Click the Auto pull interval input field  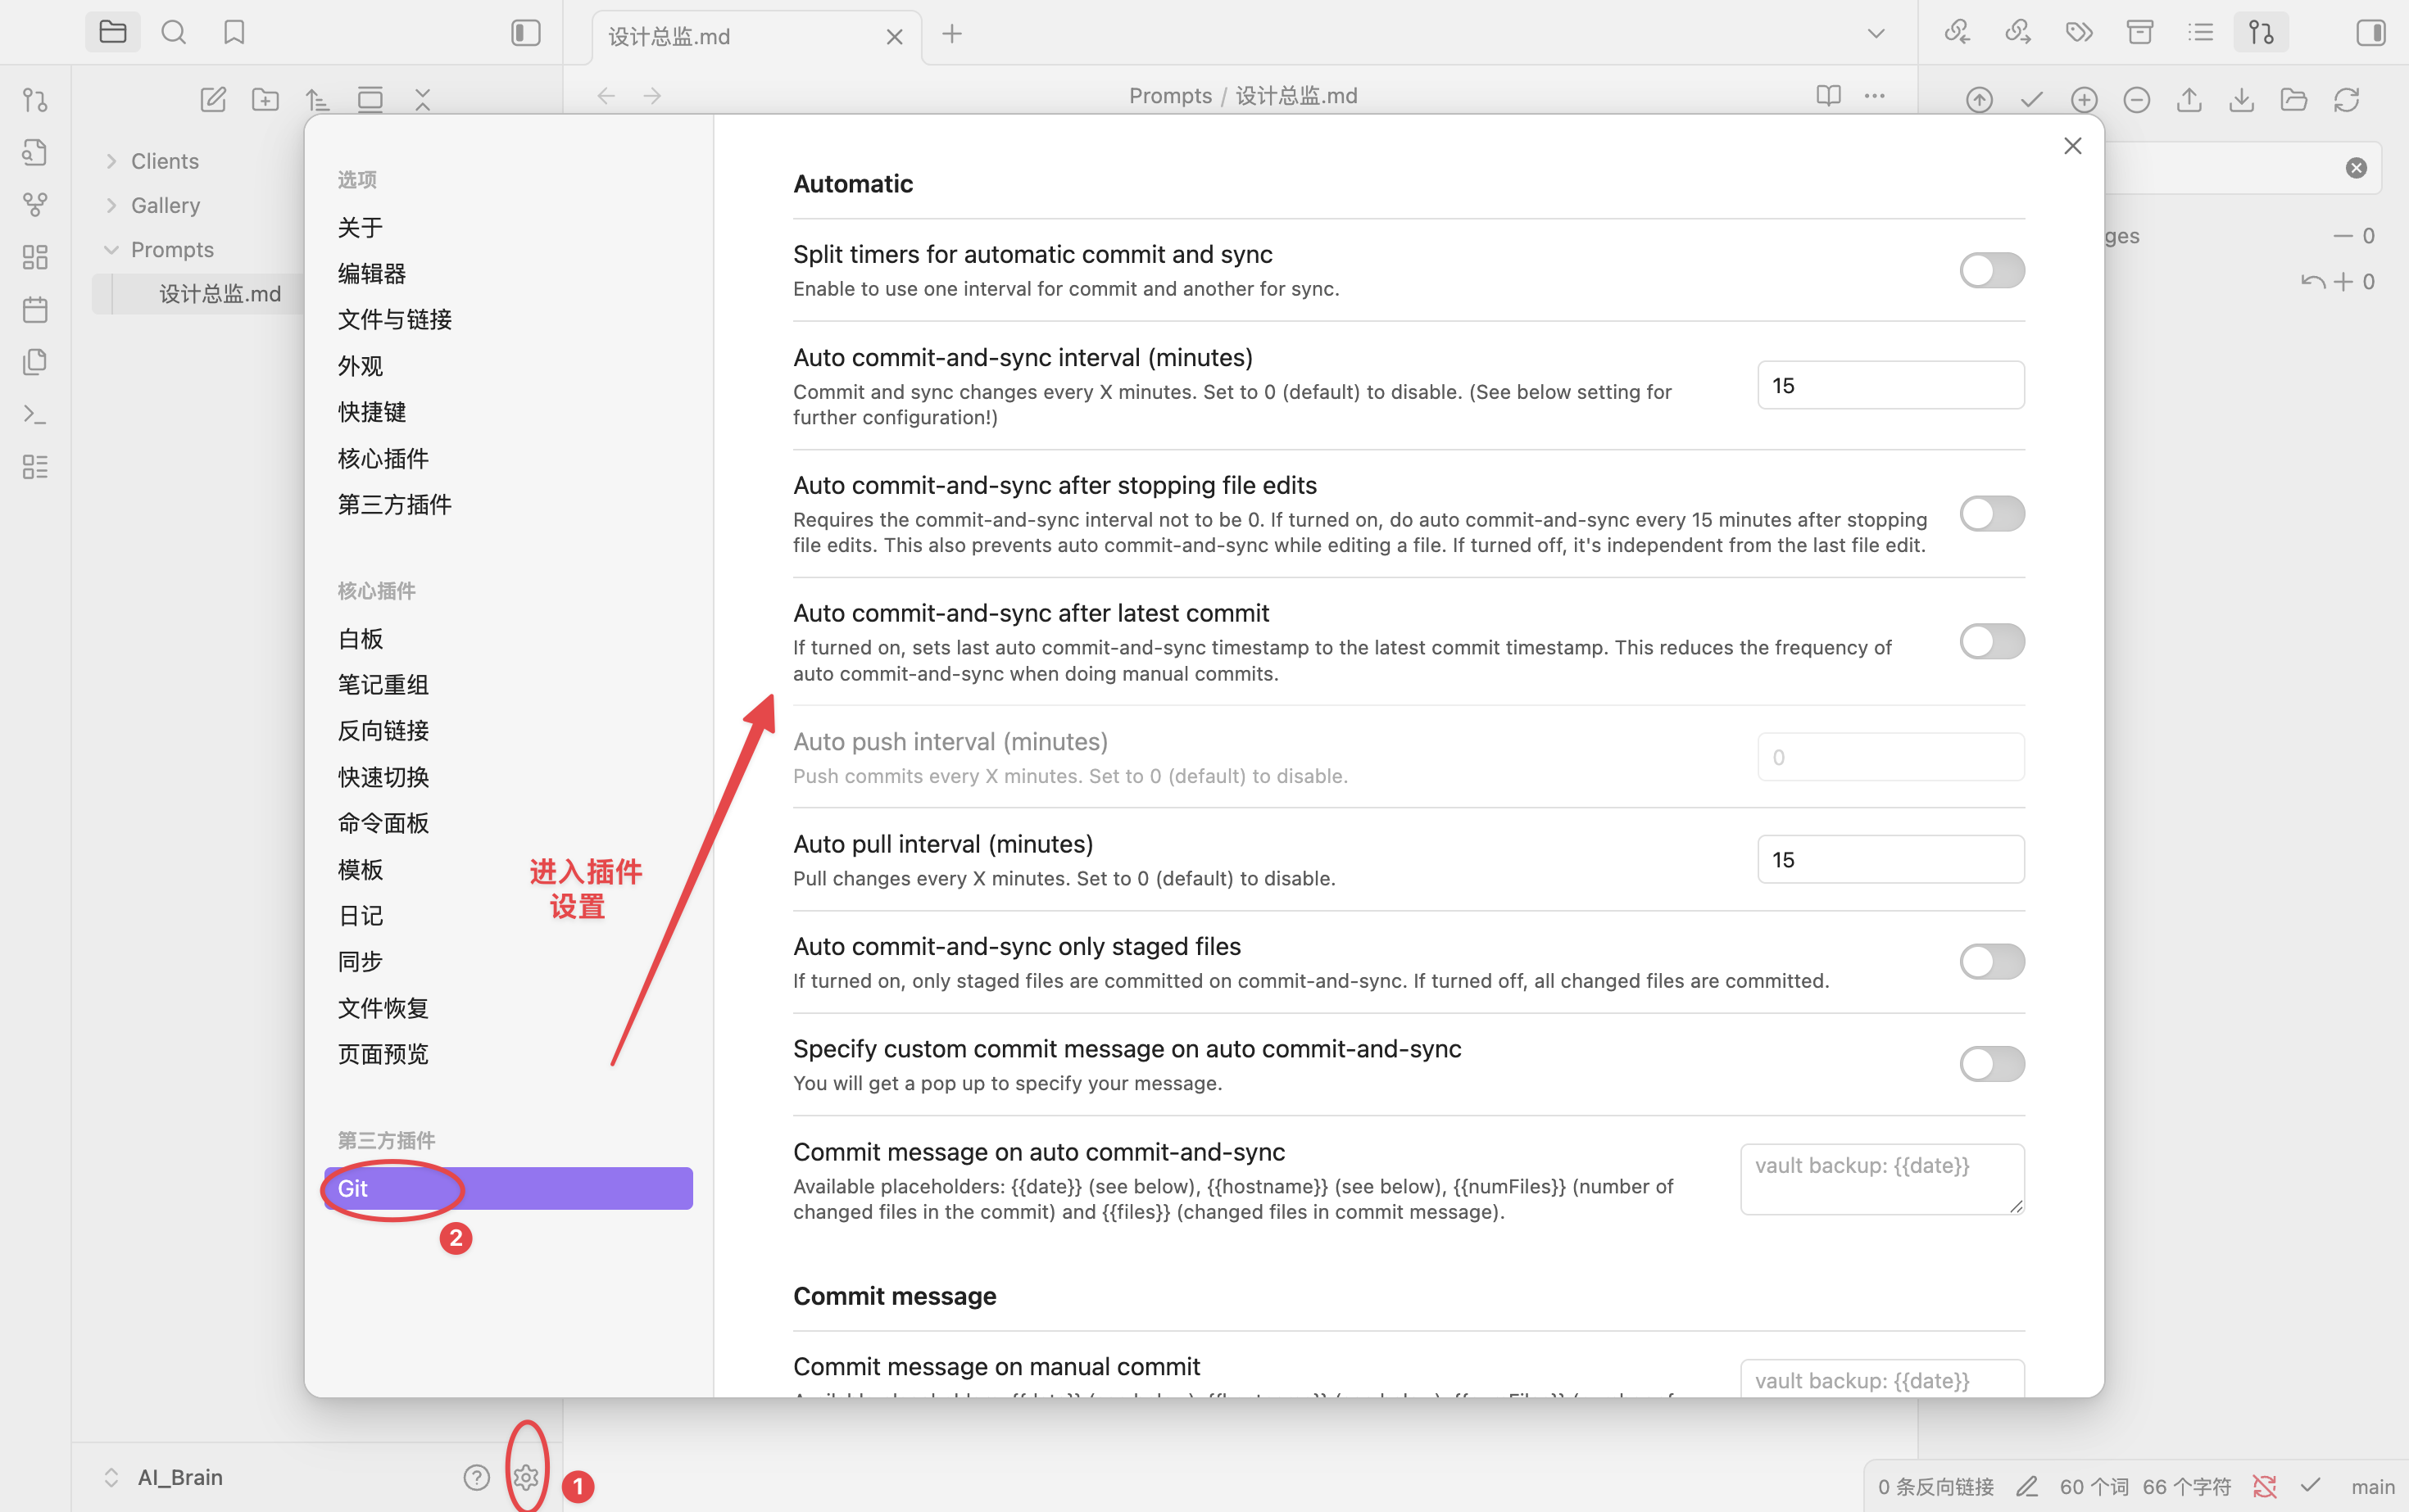[x=1890, y=860]
